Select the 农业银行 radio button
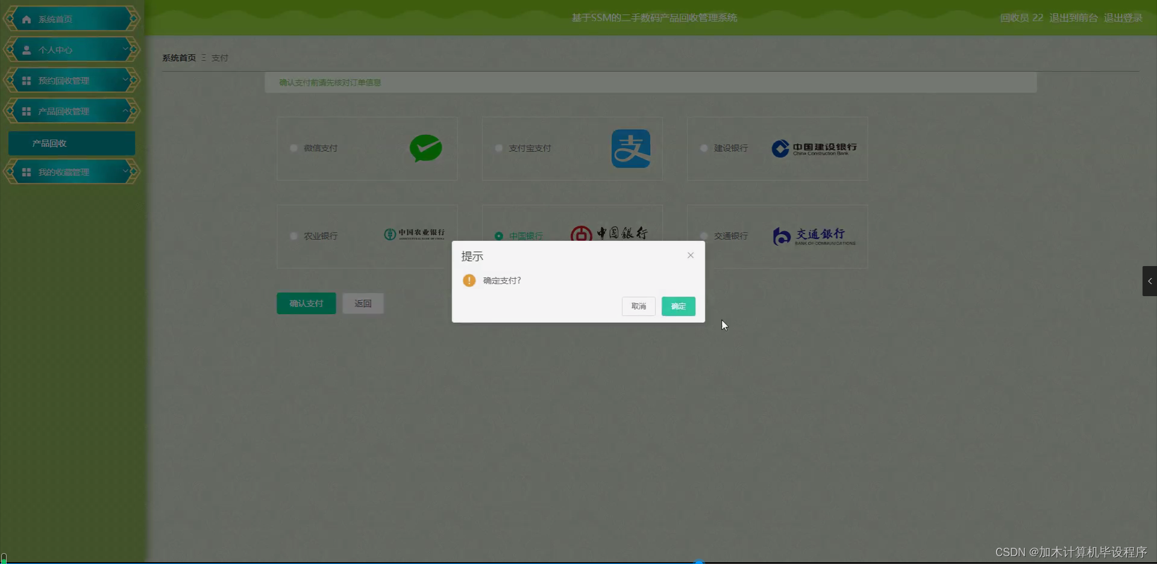 point(293,236)
